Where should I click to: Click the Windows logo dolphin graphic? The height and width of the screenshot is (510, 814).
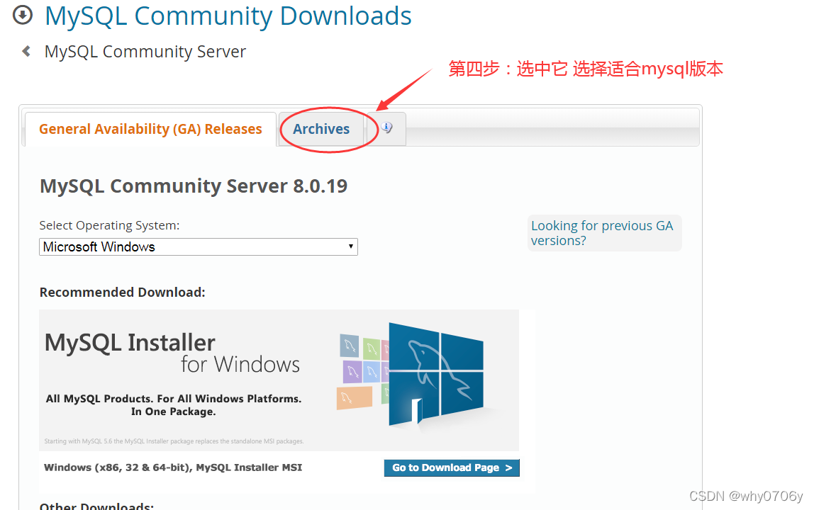[436, 375]
